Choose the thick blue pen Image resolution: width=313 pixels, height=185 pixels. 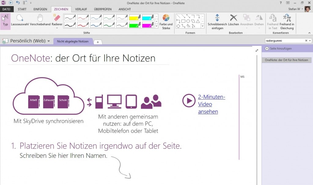click(96, 25)
